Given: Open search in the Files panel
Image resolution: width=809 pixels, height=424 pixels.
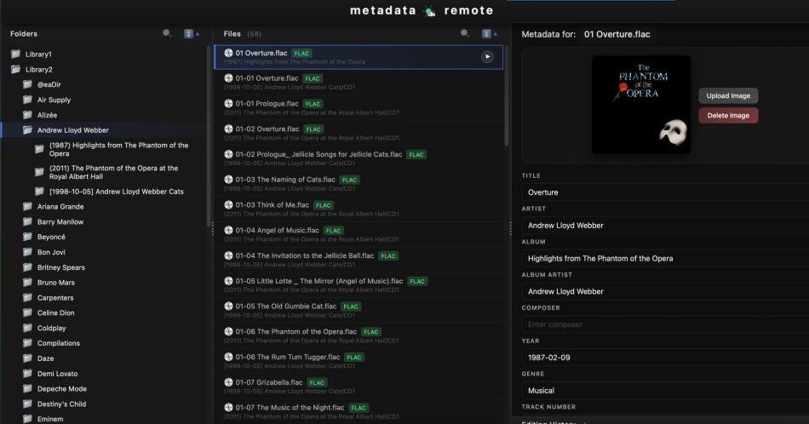Looking at the screenshot, I should point(465,34).
